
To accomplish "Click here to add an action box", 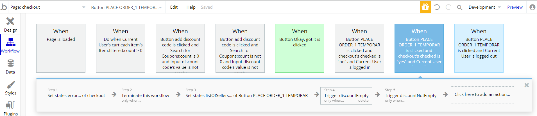I will pos(482,95).
